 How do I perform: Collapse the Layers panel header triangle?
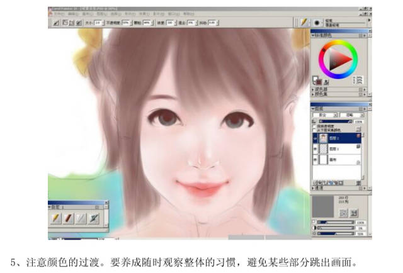(313, 109)
